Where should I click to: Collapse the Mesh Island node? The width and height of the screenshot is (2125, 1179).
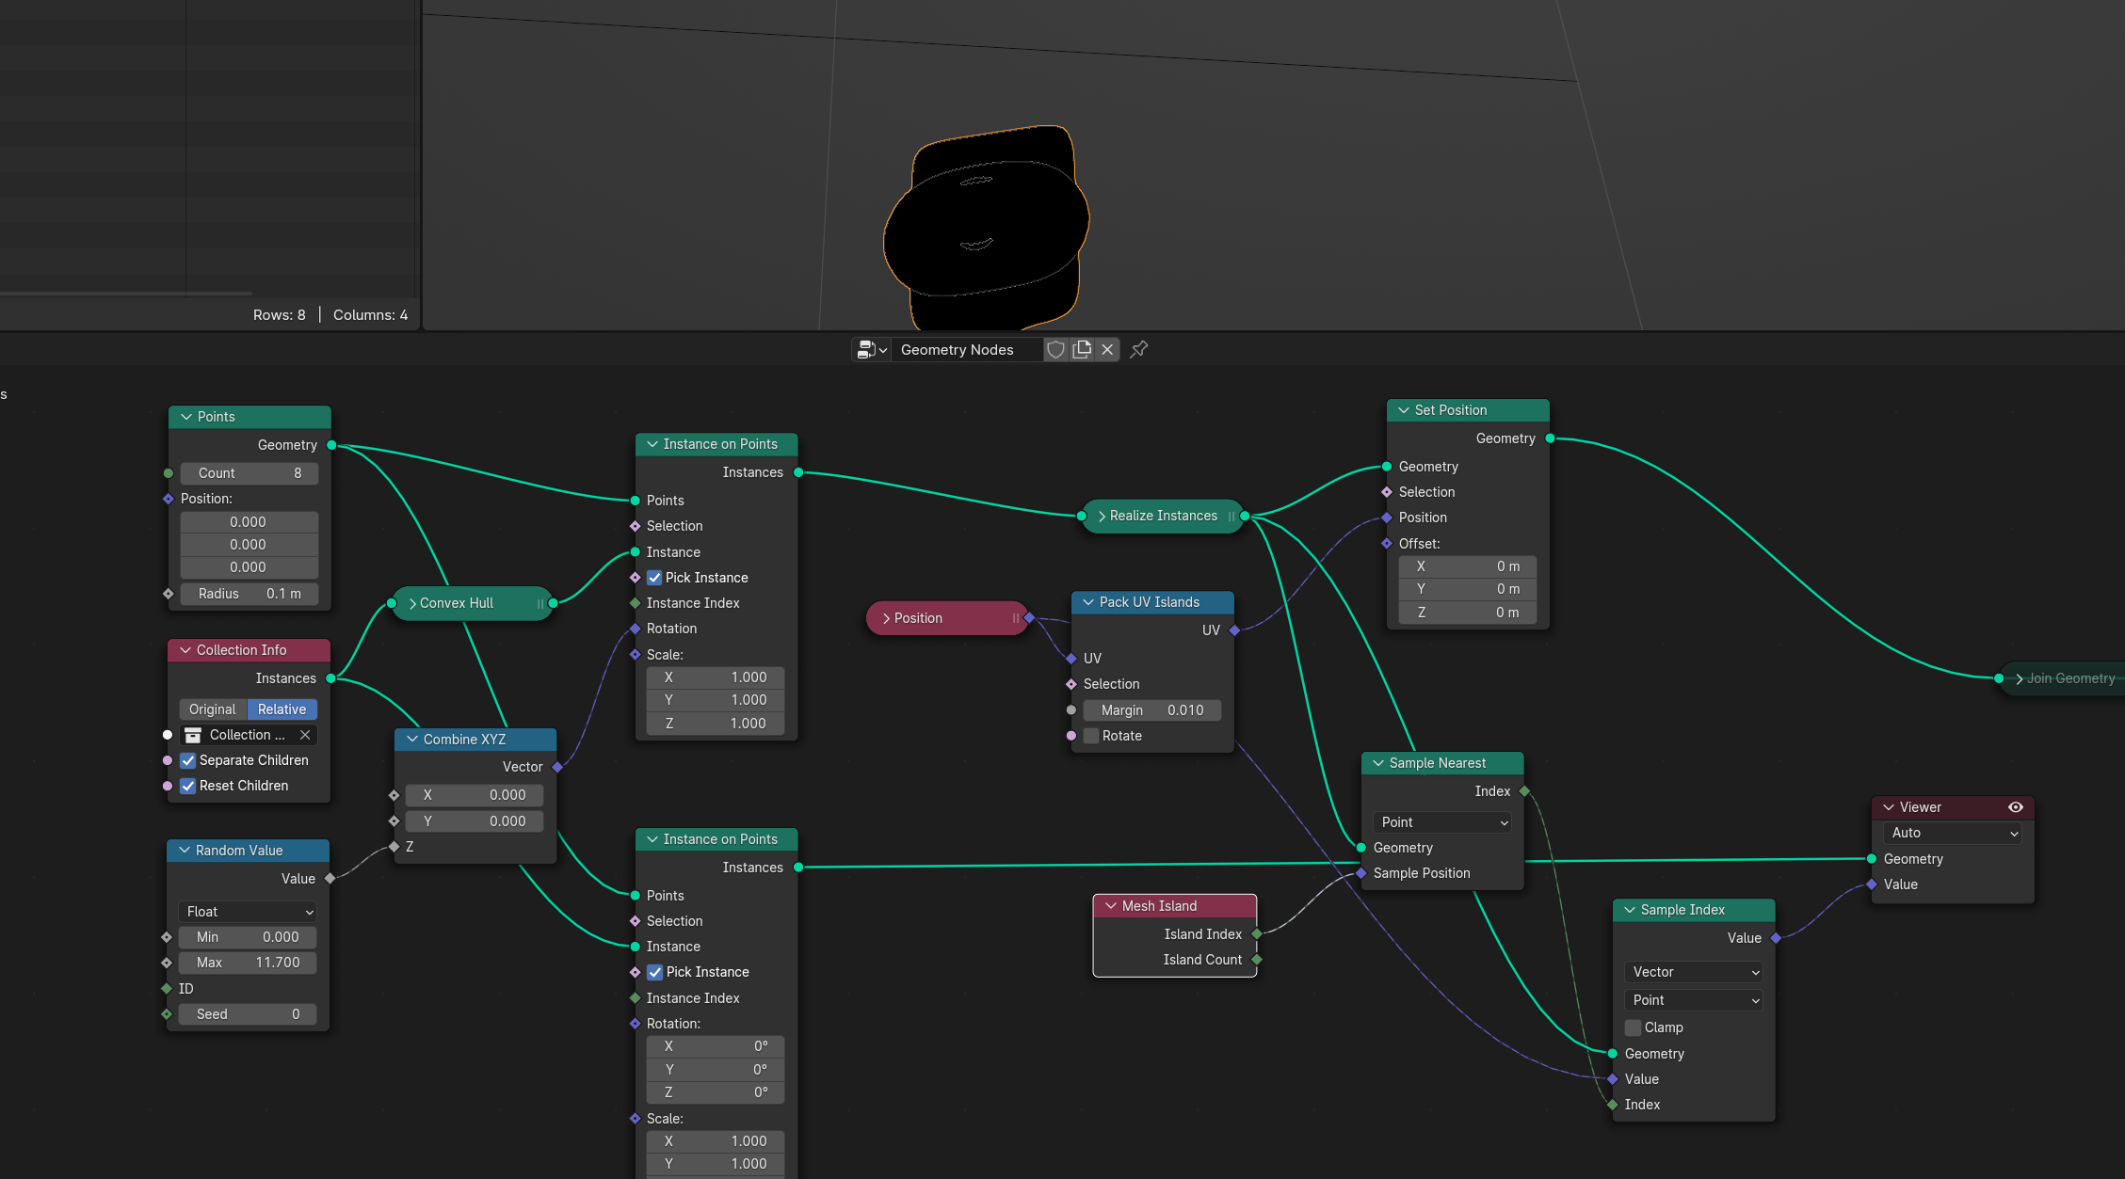tap(1111, 906)
